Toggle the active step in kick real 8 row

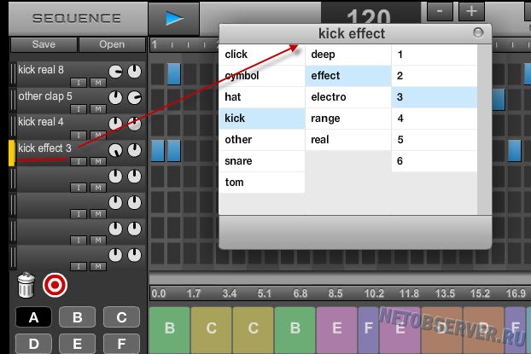click(173, 73)
